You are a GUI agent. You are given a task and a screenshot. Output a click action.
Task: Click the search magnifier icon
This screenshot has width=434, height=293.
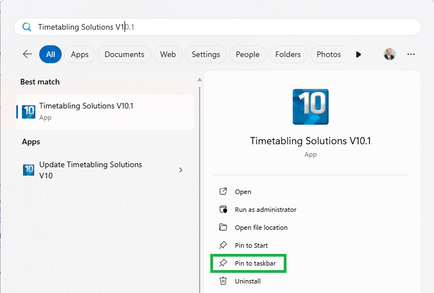pos(26,27)
